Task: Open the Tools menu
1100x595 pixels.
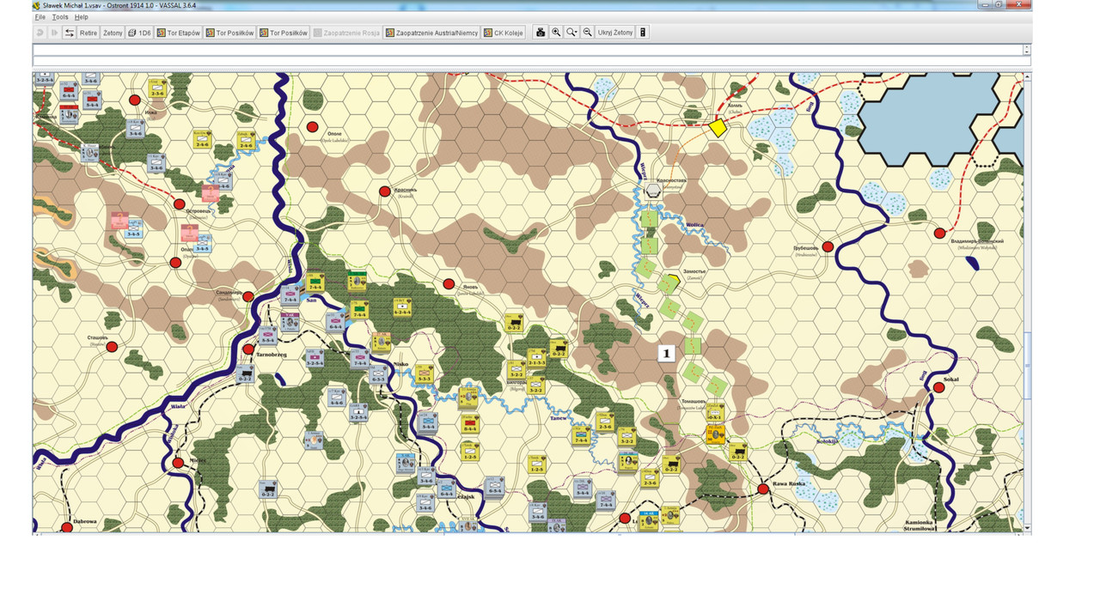Action: point(59,17)
